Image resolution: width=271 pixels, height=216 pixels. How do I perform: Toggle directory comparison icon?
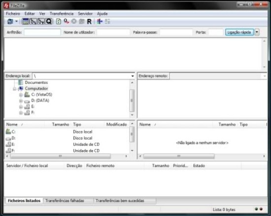(x=107, y=22)
